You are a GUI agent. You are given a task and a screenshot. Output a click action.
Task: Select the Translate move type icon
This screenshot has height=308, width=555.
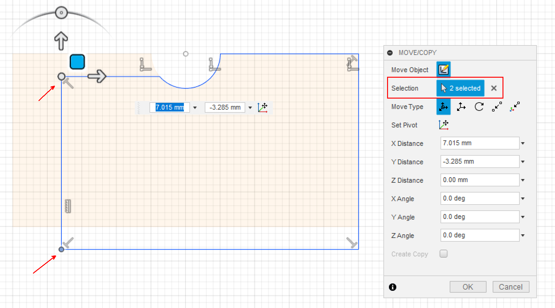(x=461, y=107)
